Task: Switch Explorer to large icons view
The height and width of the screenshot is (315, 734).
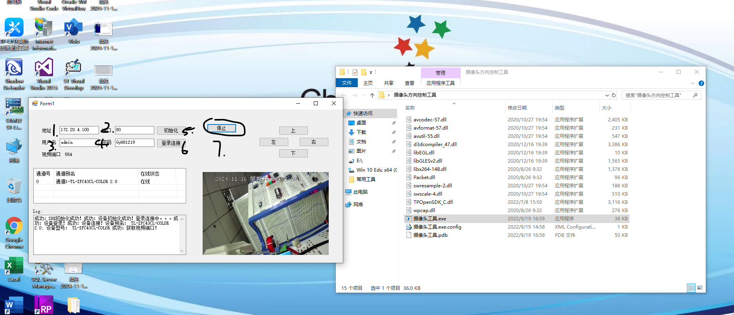Action: click(x=700, y=288)
